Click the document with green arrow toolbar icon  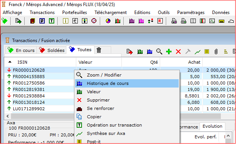18,21
